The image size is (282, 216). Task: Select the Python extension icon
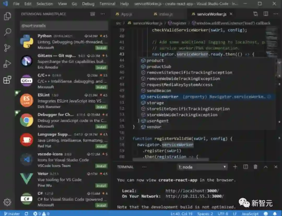[x=27, y=41]
